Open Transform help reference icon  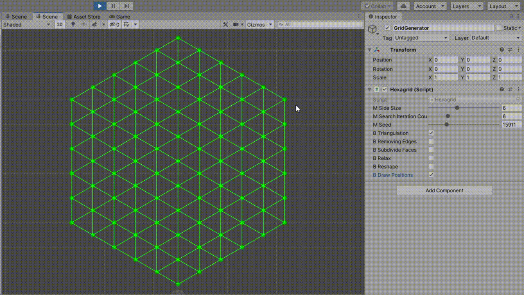tap(502, 50)
